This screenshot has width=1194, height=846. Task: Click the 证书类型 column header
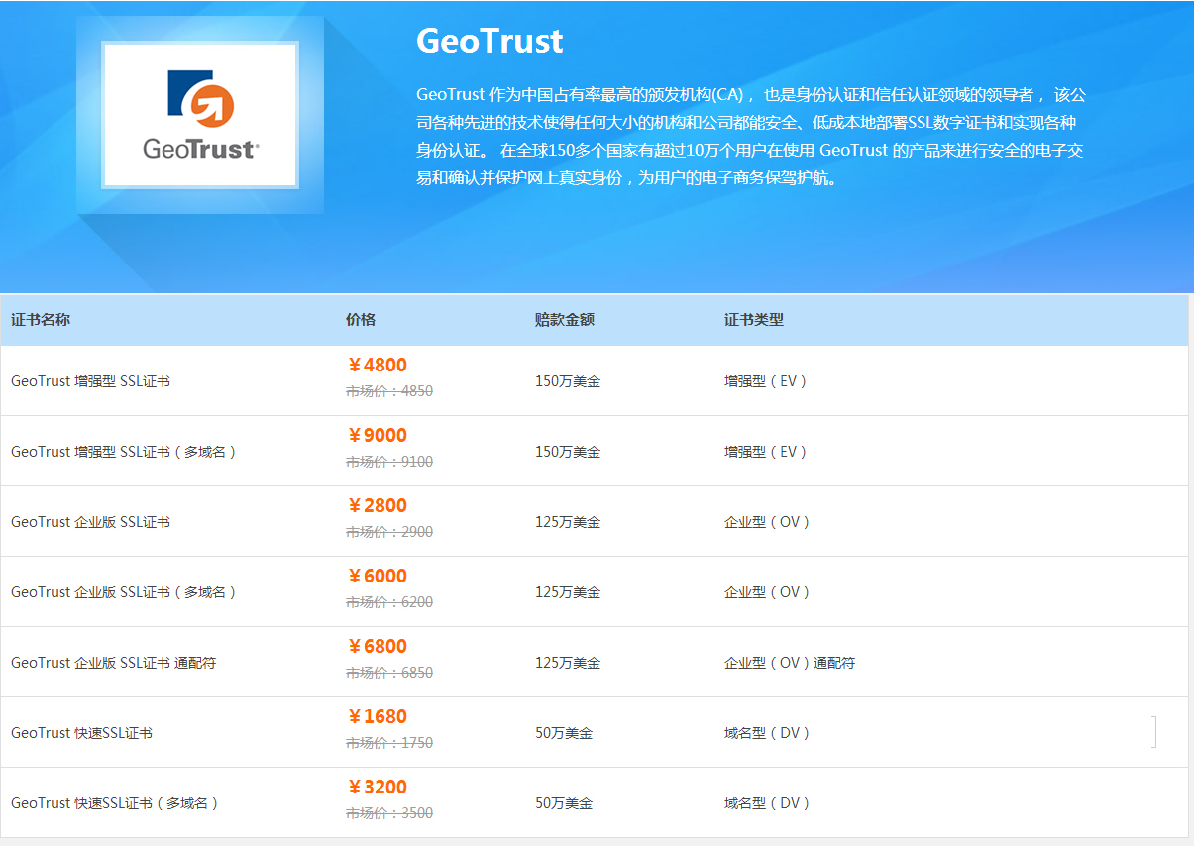click(x=754, y=320)
